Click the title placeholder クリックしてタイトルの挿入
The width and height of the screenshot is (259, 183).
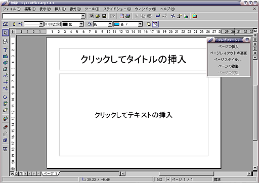133,59
